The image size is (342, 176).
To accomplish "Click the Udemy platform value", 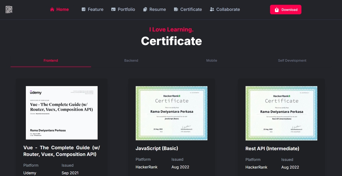I will click(x=30, y=173).
